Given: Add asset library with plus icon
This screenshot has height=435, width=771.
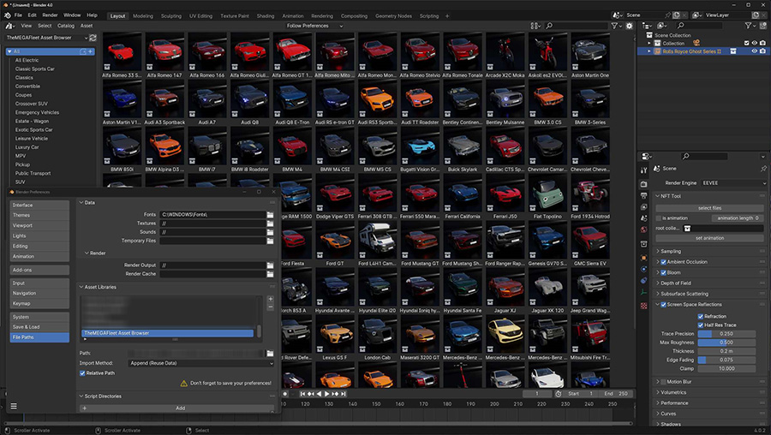Looking at the screenshot, I should (271, 299).
